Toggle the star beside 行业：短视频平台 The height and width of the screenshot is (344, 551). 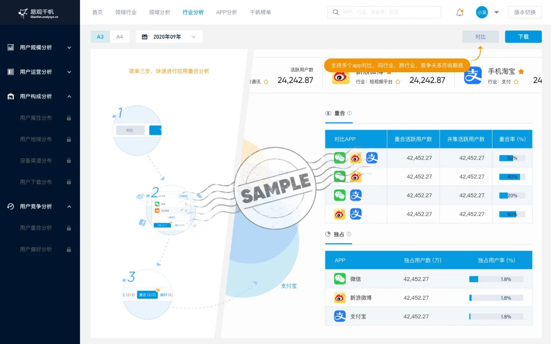[398, 82]
